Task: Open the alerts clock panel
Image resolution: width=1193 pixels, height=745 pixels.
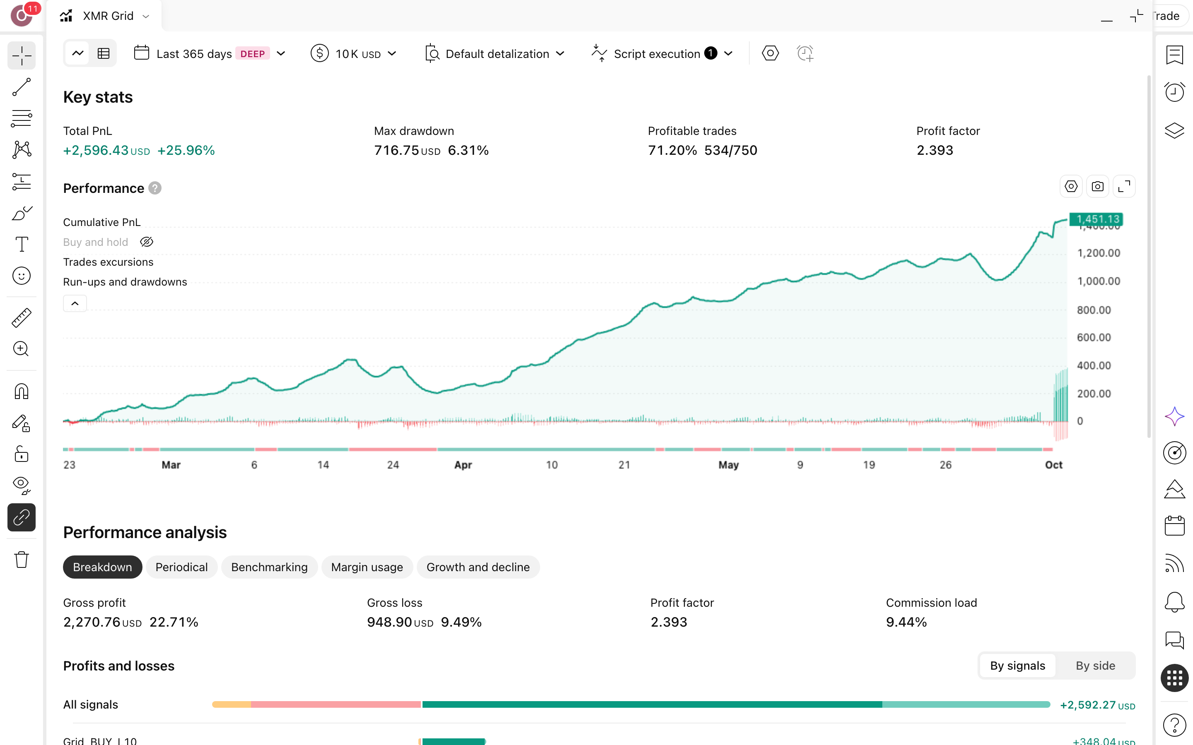Action: tap(1174, 91)
